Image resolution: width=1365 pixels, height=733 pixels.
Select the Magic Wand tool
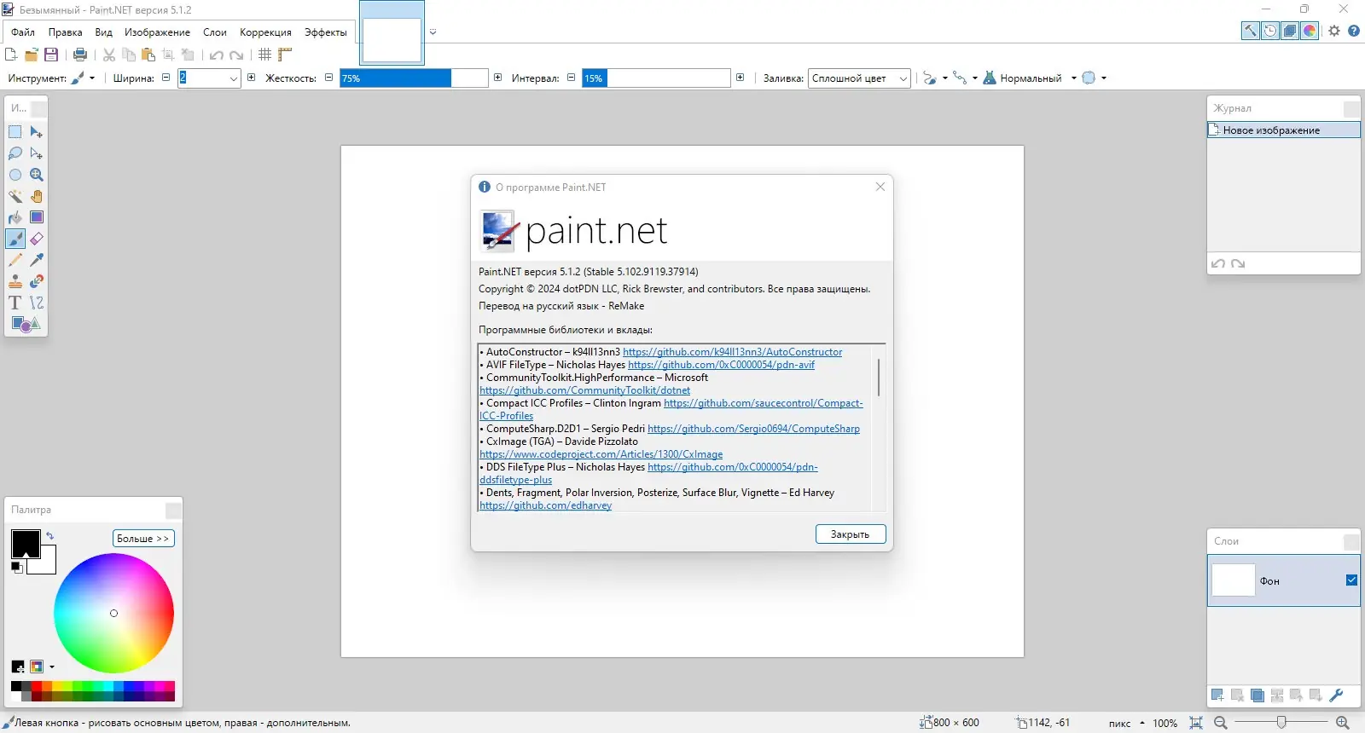click(15, 196)
